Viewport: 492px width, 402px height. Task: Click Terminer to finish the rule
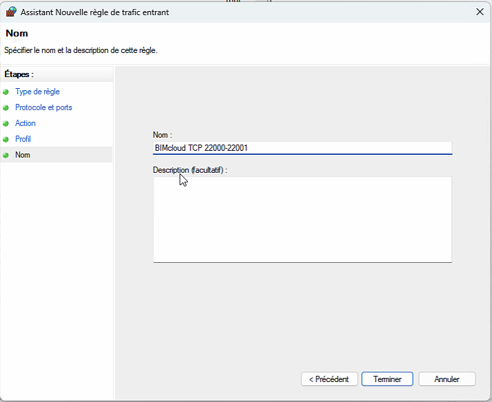387,379
